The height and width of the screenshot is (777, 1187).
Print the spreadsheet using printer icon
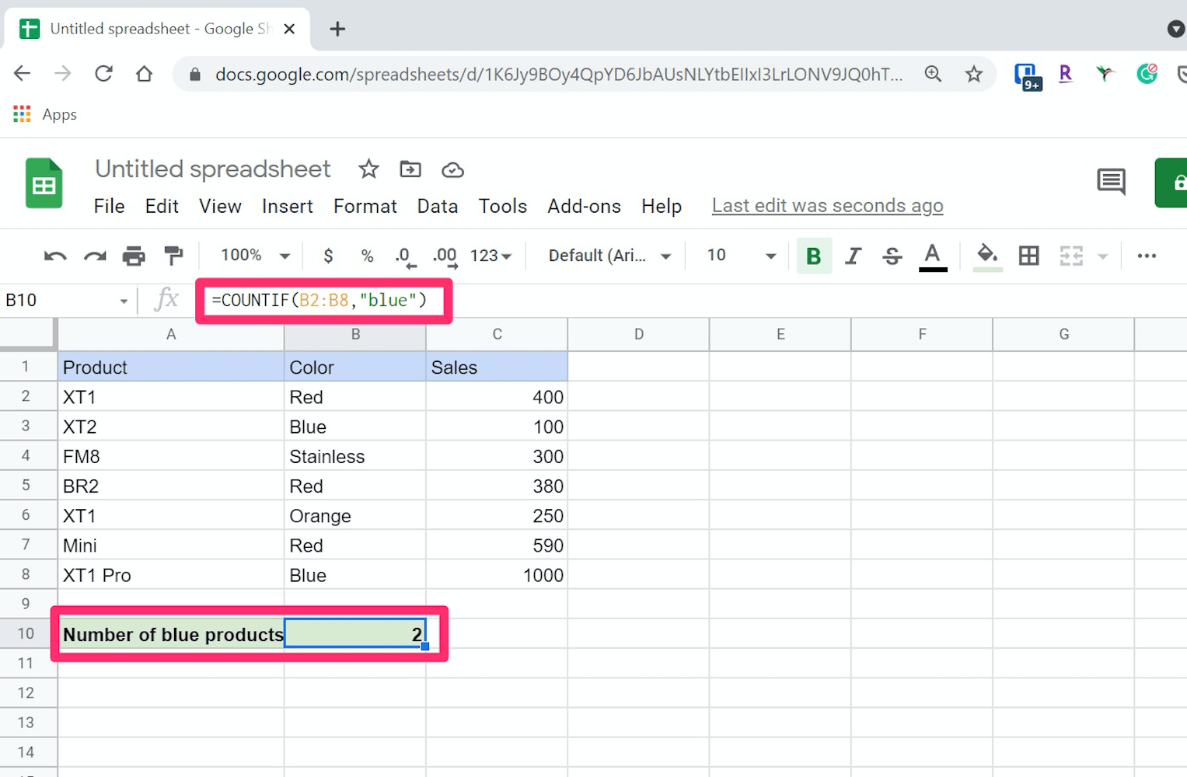point(134,256)
